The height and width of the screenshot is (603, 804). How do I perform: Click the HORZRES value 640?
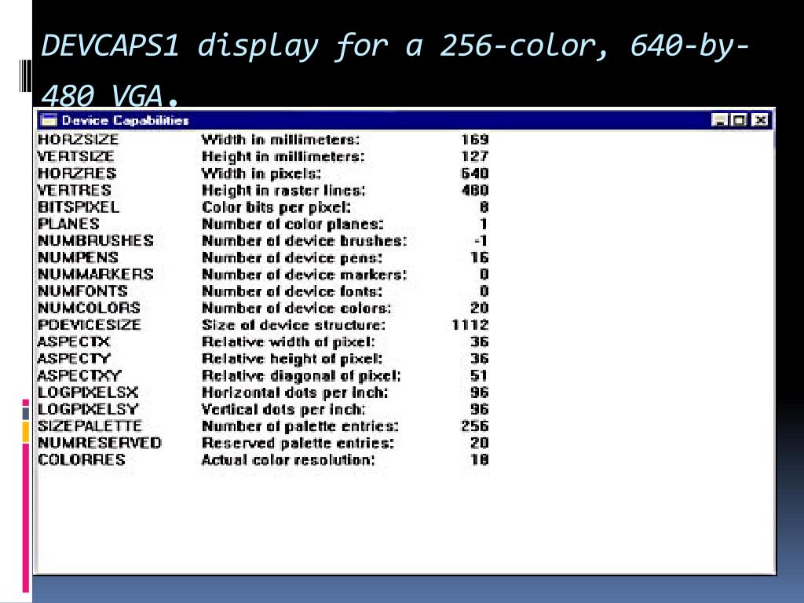[x=475, y=174]
